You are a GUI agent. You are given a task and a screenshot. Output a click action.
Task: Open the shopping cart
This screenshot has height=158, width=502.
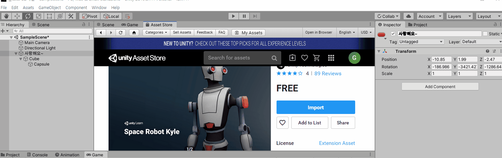tap(317, 58)
